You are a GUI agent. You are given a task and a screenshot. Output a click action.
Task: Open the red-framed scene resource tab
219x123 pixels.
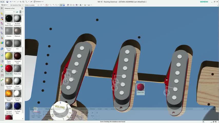click(x=2, y=75)
